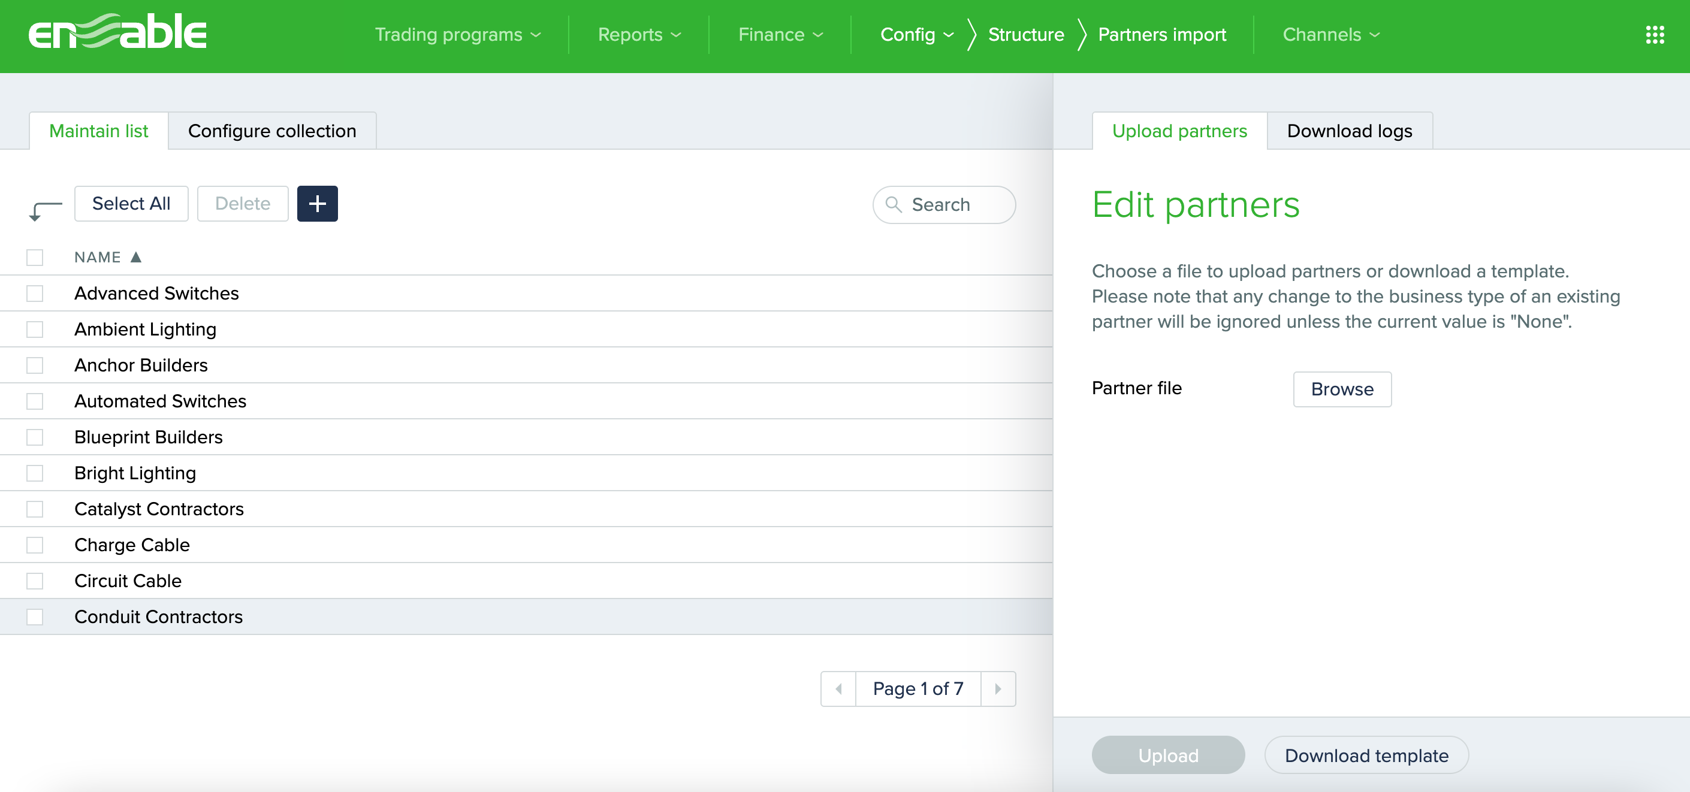The height and width of the screenshot is (792, 1690).
Task: Tick the Conduit Contractors checkbox
Action: coord(35,616)
